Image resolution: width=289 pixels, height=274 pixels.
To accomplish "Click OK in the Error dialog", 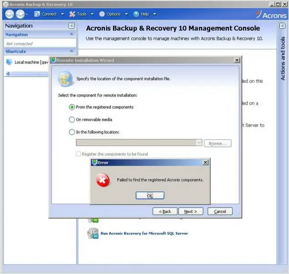I will click(x=150, y=195).
